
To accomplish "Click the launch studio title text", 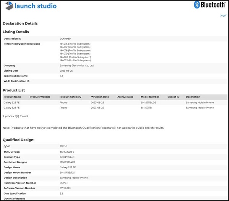I will tap(35, 6).
